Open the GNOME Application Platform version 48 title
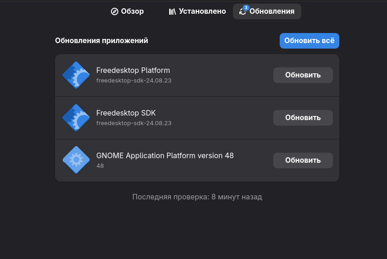Screen dimensions: 387x259 (165, 156)
